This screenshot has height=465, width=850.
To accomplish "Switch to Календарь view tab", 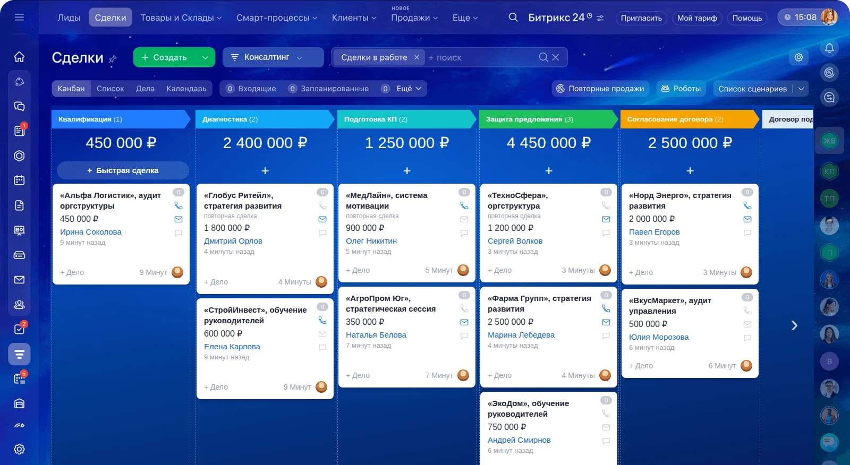I will coord(186,89).
